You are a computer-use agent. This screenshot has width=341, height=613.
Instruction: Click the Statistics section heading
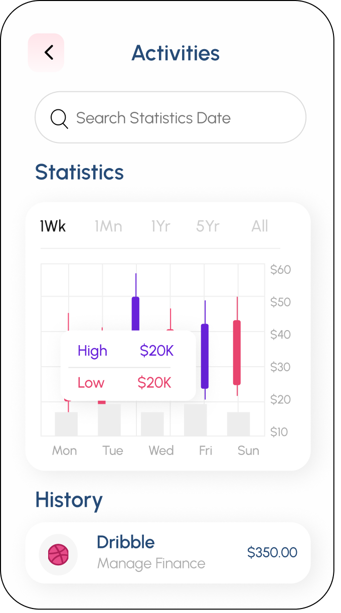(79, 172)
